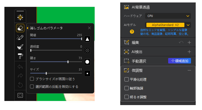Viewport: 202px width, 110px height.
Task: Click the orange question mark help icon
Action: [x=132, y=32]
